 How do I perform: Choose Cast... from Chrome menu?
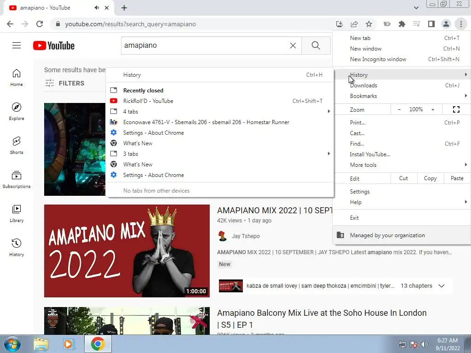pyautogui.click(x=402, y=133)
